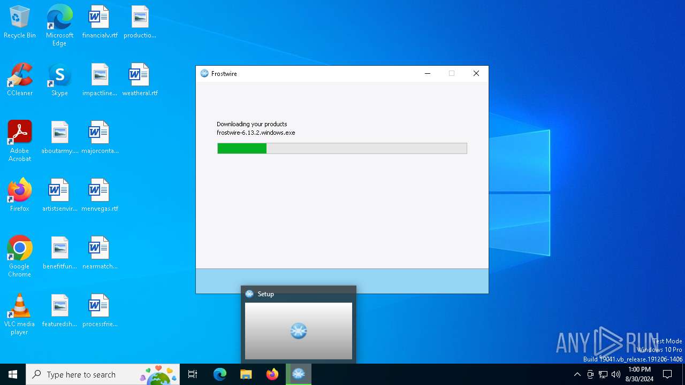Image resolution: width=685 pixels, height=385 pixels.
Task: Select the weatheral.rtf document icon
Action: [x=140, y=80]
